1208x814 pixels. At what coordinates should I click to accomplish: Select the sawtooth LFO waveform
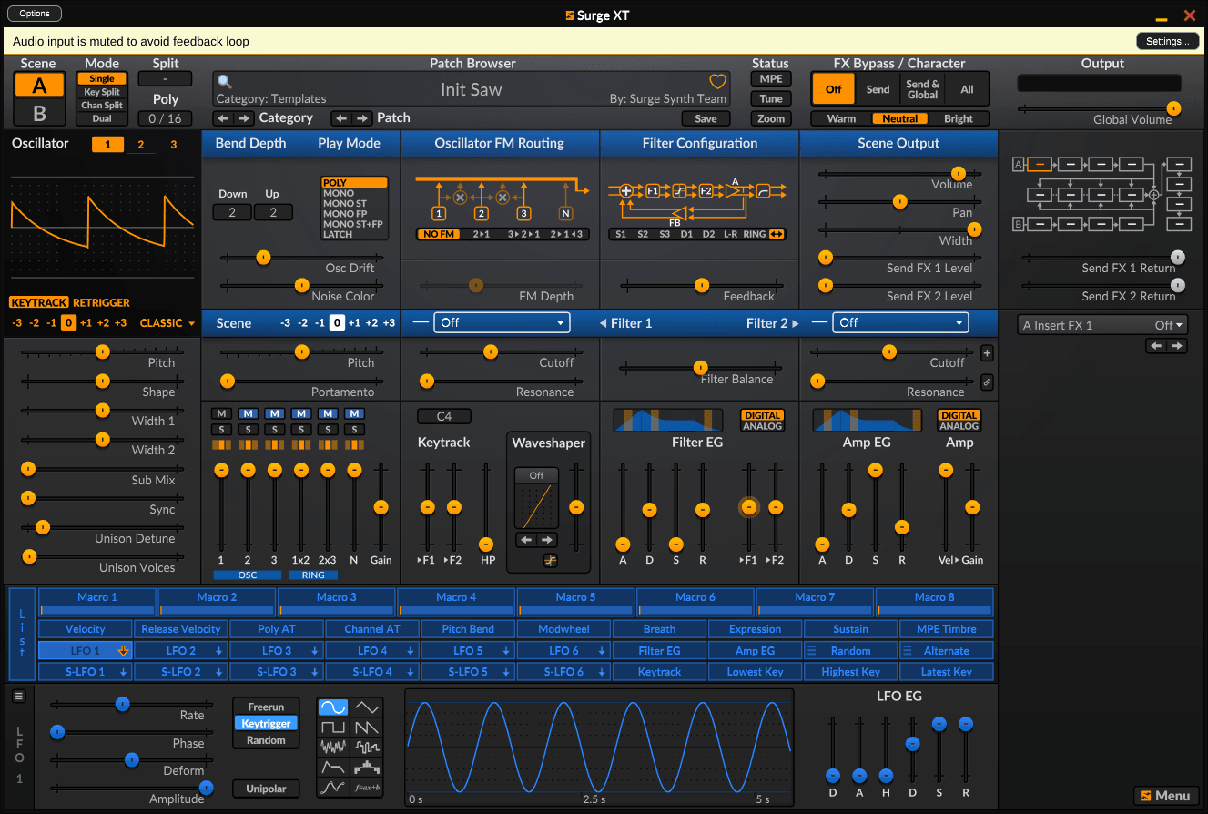[367, 727]
